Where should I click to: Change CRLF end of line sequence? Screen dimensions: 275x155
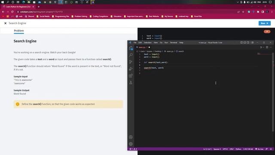pyautogui.click(x=232, y=149)
